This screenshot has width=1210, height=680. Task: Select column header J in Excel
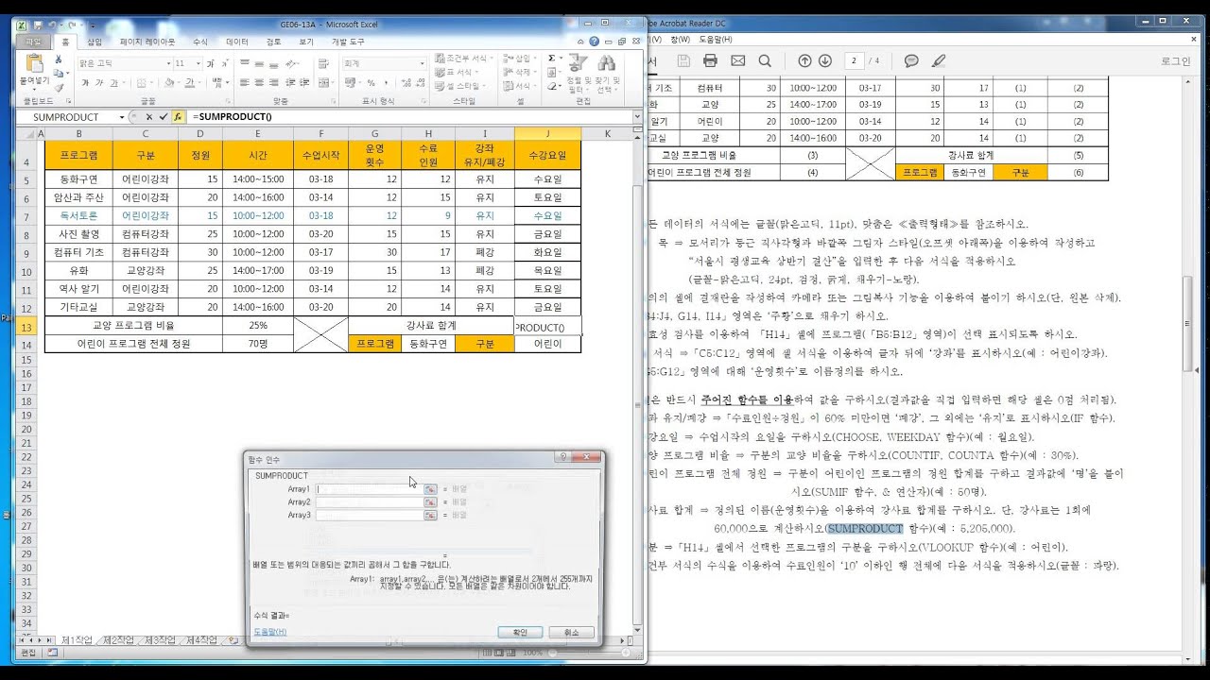pyautogui.click(x=547, y=134)
